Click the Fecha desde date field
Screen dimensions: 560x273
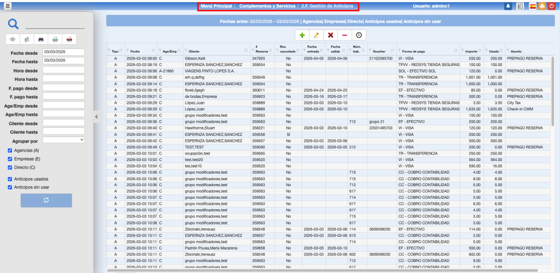coord(63,52)
